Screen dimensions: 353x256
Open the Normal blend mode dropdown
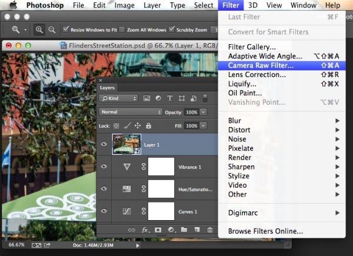click(x=131, y=112)
